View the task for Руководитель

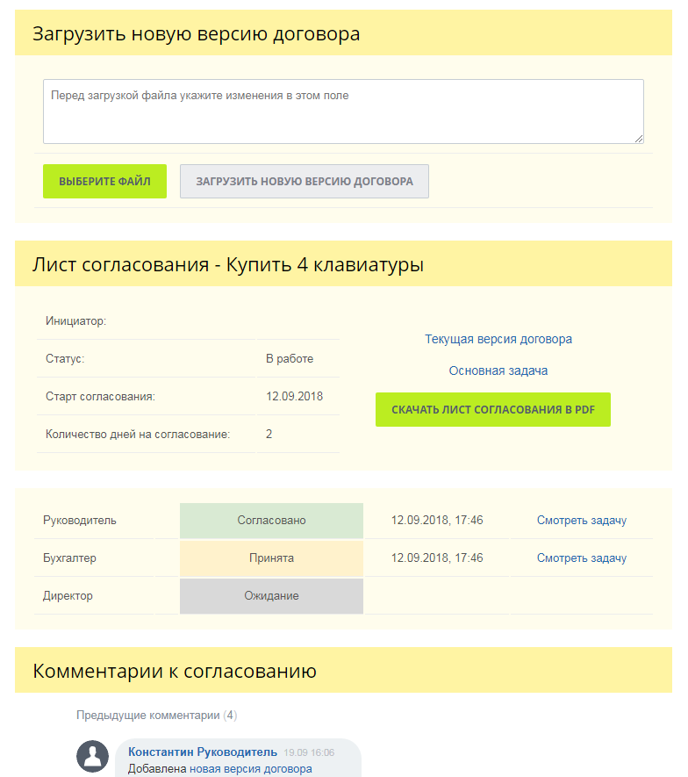(581, 521)
